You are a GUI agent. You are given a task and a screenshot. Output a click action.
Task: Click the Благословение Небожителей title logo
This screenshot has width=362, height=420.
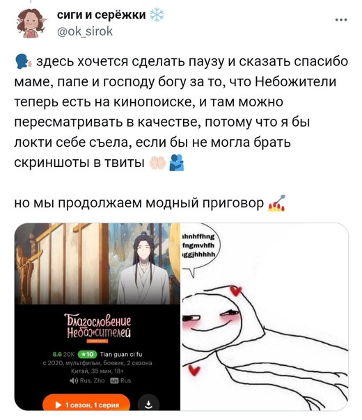pyautogui.click(x=98, y=326)
